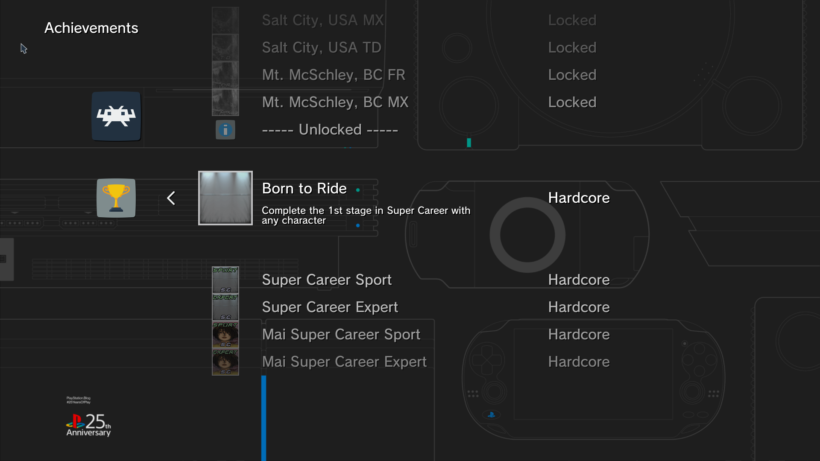Image resolution: width=820 pixels, height=461 pixels.
Task: Go back using the left chevron arrow
Action: tap(171, 198)
